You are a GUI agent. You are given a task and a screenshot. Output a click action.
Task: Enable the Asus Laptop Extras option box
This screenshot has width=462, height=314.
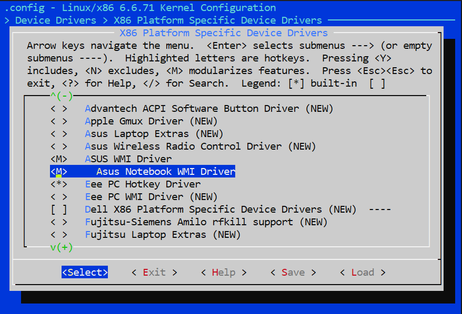click(x=59, y=134)
